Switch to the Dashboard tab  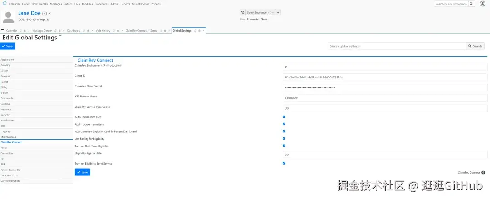pos(74,31)
